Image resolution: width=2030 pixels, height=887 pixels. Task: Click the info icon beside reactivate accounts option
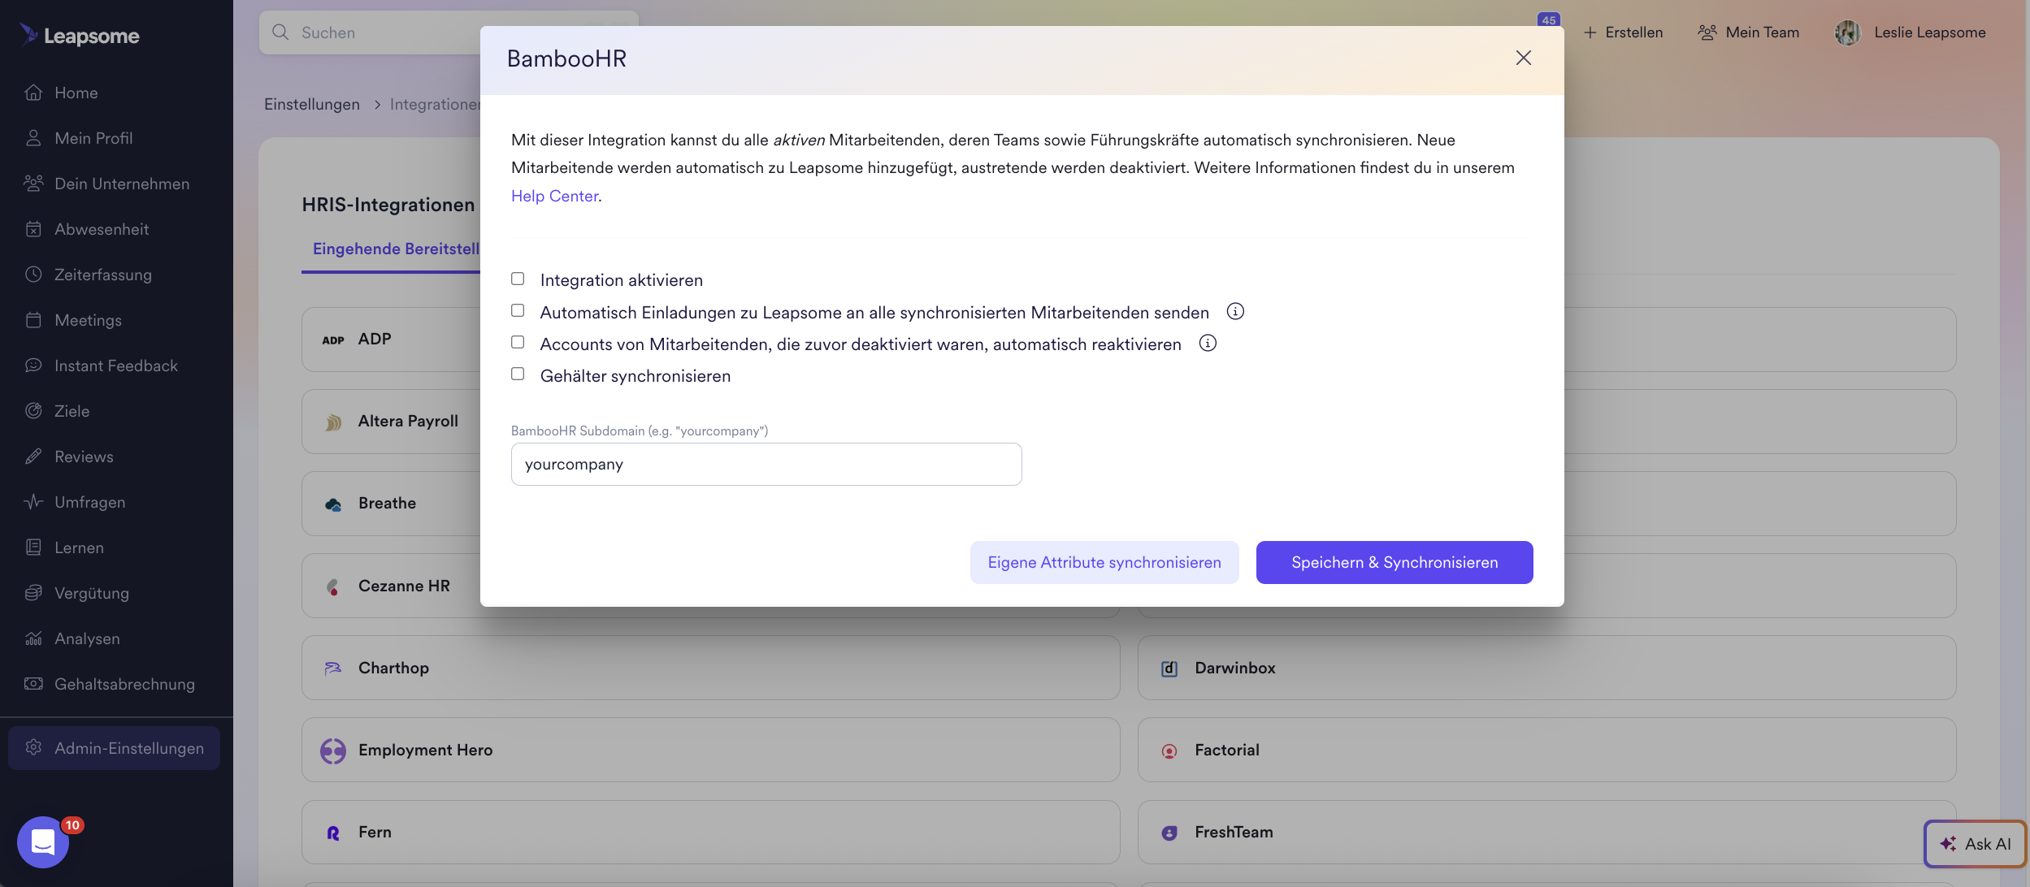tap(1208, 343)
